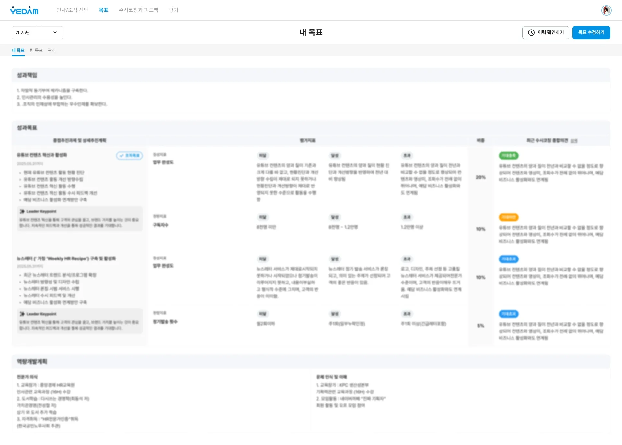Click first Leader Keypoint icon
The width and height of the screenshot is (622, 445).
pyautogui.click(x=22, y=211)
